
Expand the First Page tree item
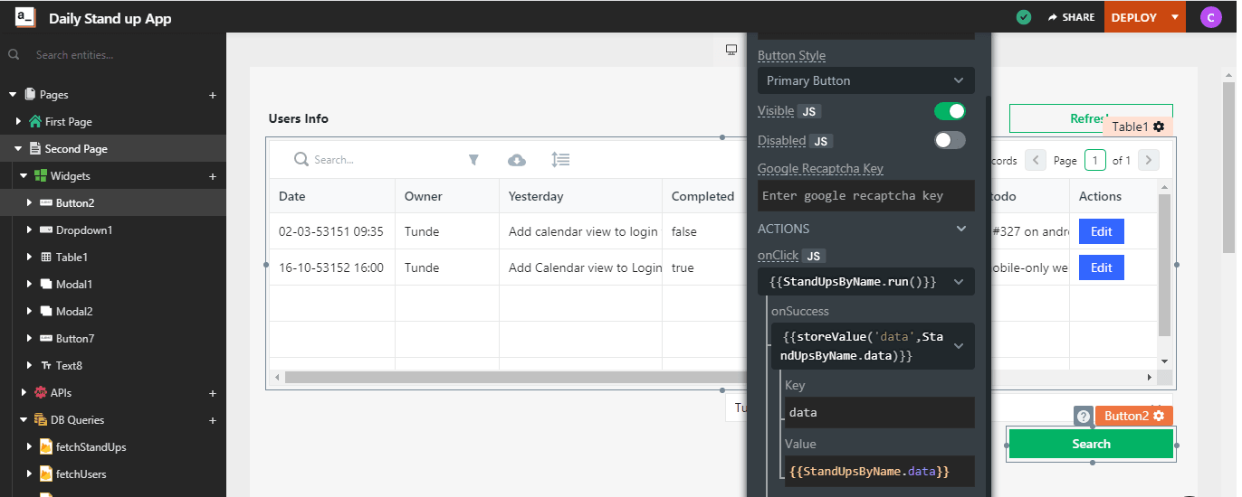click(x=19, y=122)
